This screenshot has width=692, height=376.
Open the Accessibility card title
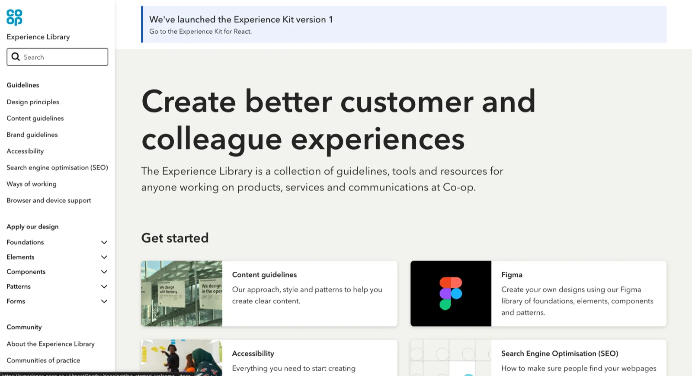click(x=253, y=354)
